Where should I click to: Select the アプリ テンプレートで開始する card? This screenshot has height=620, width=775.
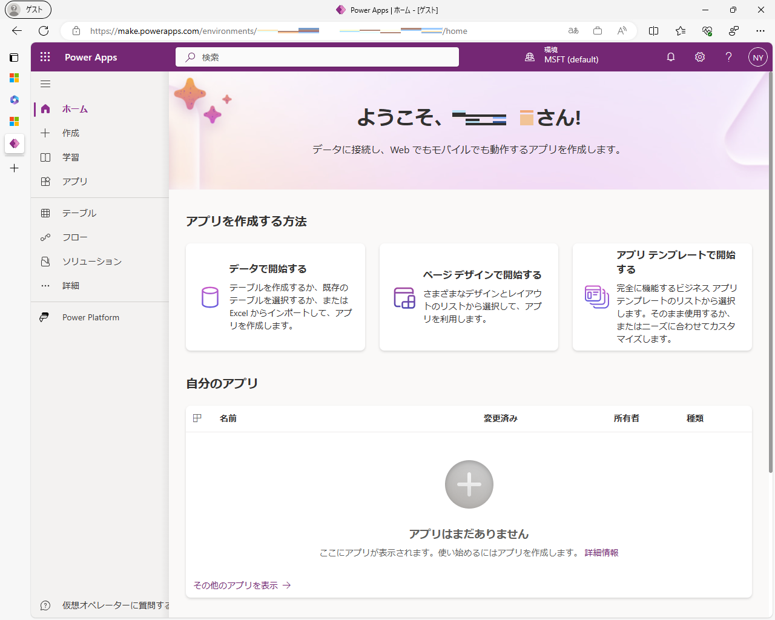[662, 297]
